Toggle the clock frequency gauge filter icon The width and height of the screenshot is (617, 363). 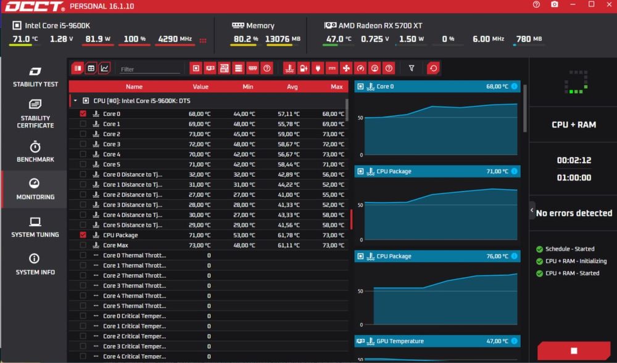point(360,68)
